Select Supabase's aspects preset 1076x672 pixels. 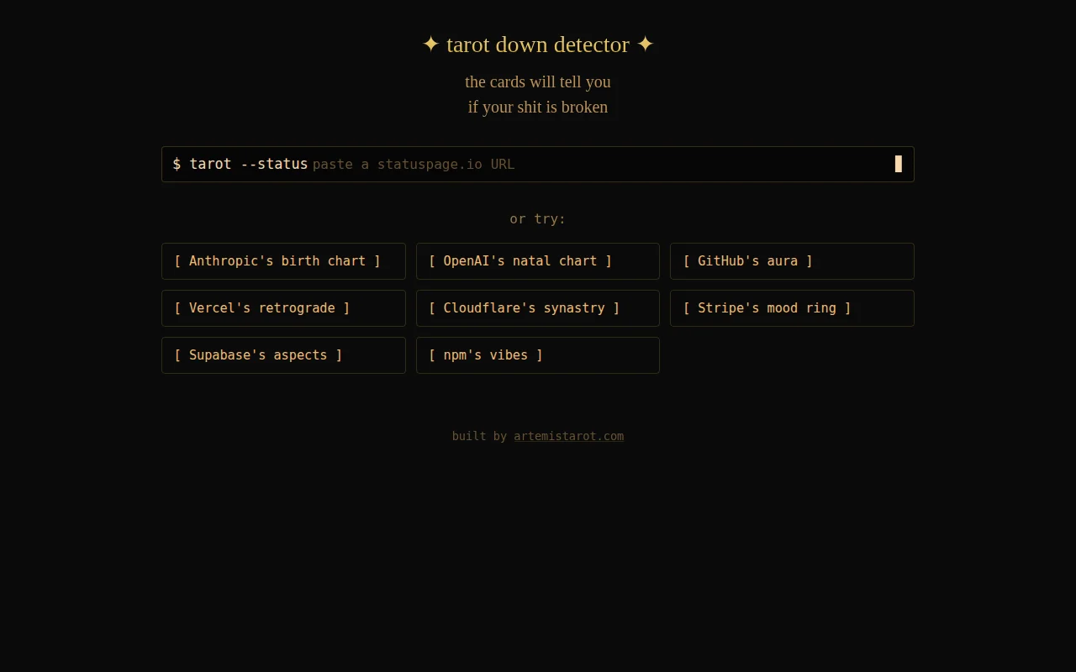point(283,355)
